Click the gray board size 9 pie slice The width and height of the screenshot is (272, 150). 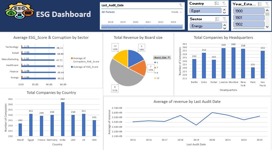pyautogui.click(x=124, y=75)
